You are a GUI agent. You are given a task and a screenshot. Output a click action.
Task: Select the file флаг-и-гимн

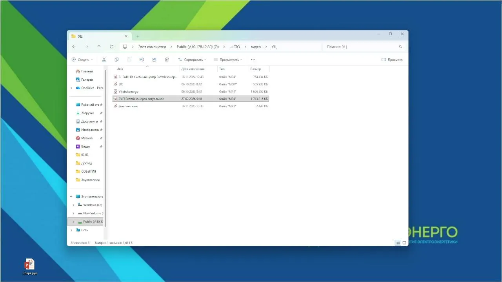click(191, 106)
